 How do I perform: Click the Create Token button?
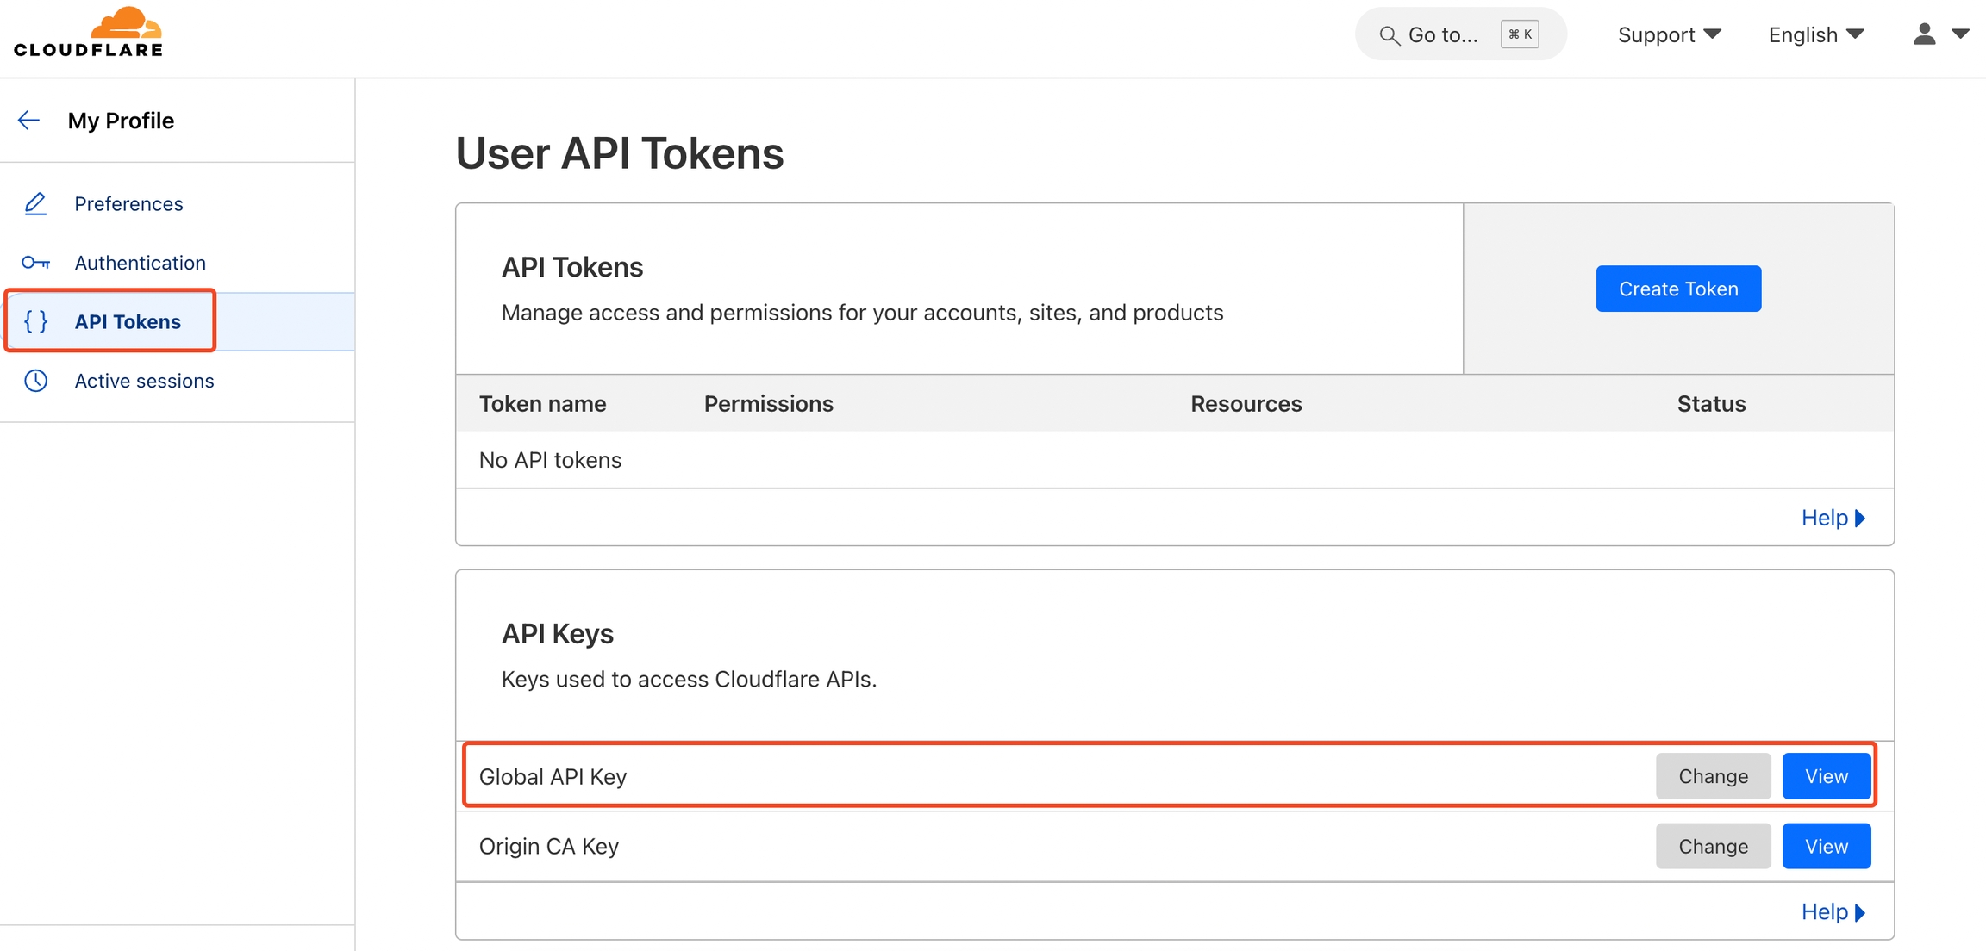click(x=1678, y=289)
